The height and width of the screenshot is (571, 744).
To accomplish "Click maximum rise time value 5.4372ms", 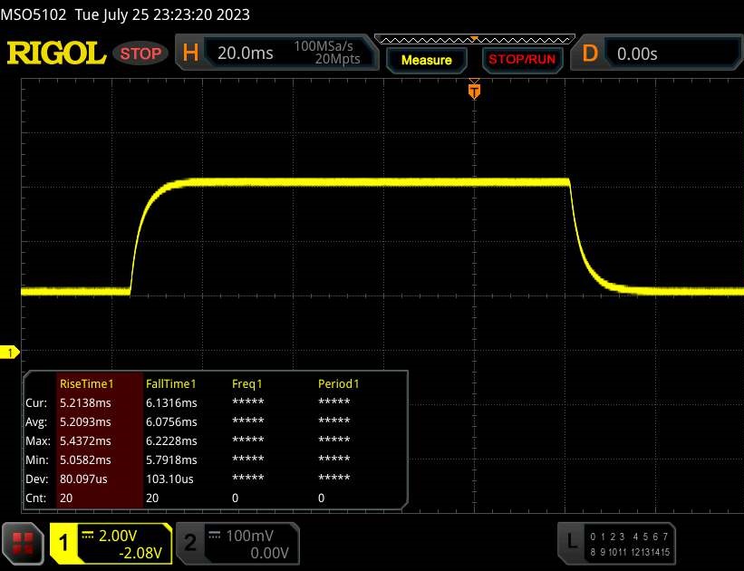I will 85,441.
